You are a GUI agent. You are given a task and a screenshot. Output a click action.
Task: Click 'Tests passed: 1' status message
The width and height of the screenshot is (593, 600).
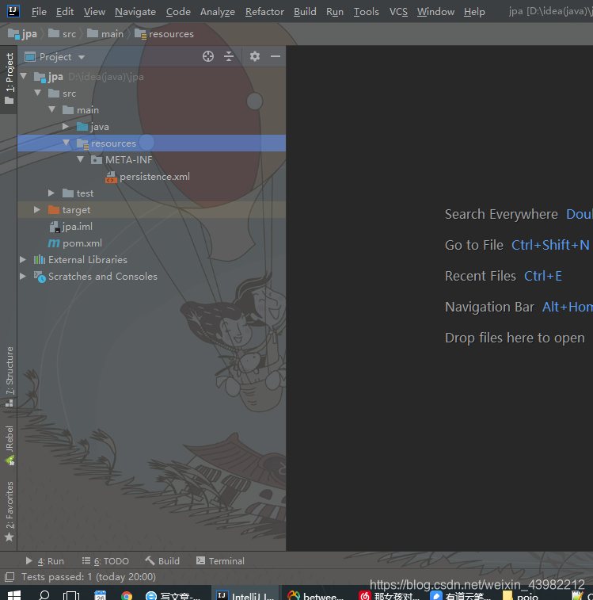pos(89,577)
